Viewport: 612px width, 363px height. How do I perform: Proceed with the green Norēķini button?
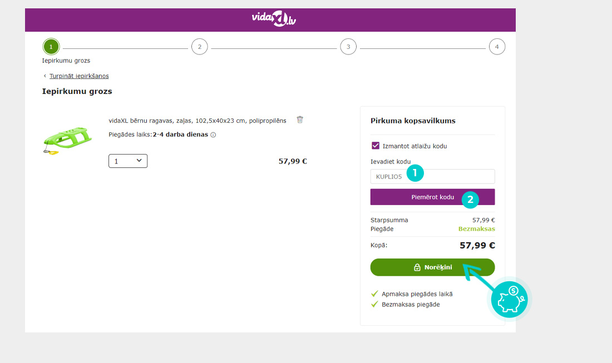pos(432,267)
